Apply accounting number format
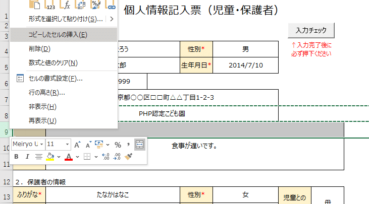 coord(99,145)
